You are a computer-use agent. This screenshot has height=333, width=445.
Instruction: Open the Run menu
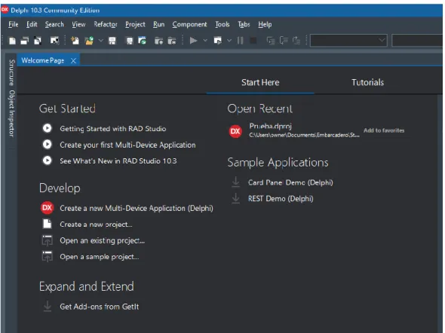[159, 25]
